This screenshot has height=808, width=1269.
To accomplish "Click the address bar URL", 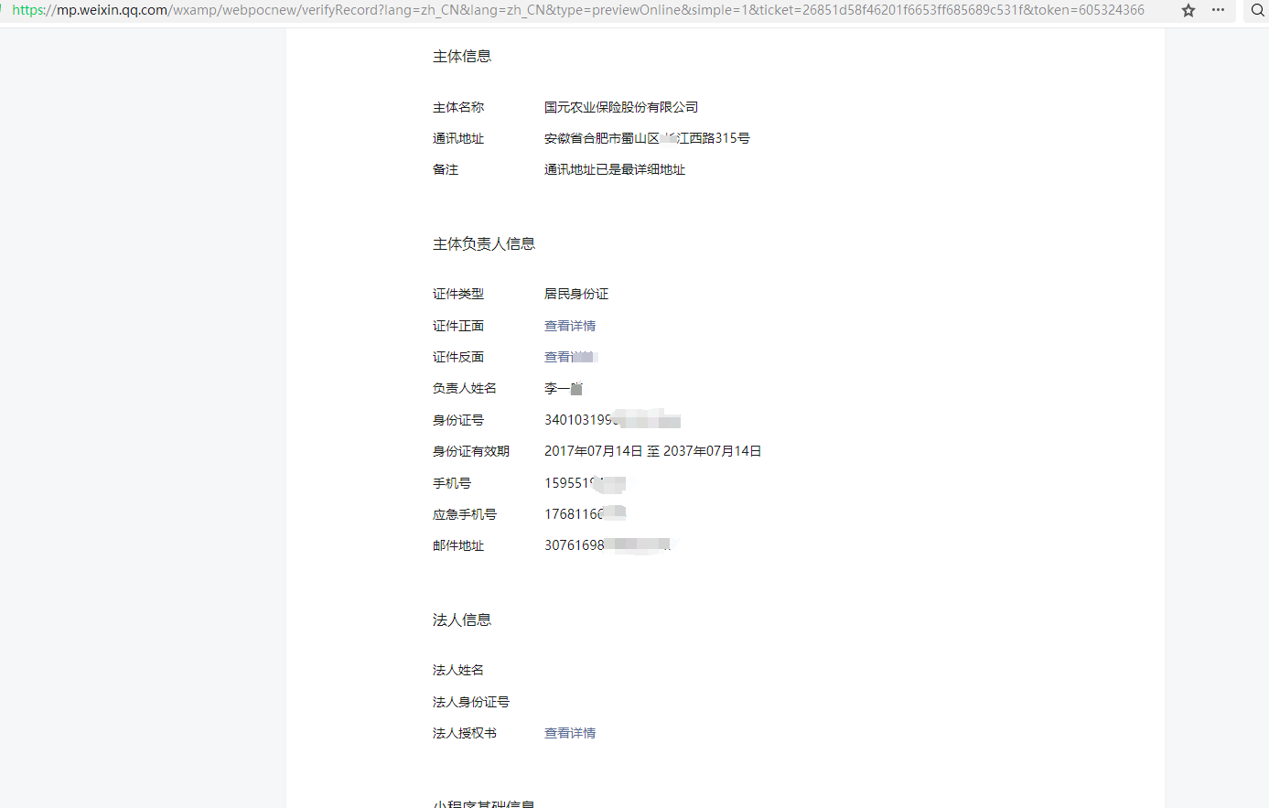I will coord(578,10).
